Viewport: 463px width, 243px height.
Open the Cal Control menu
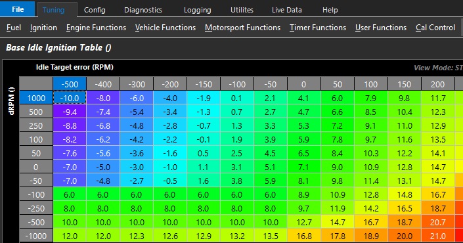(435, 28)
